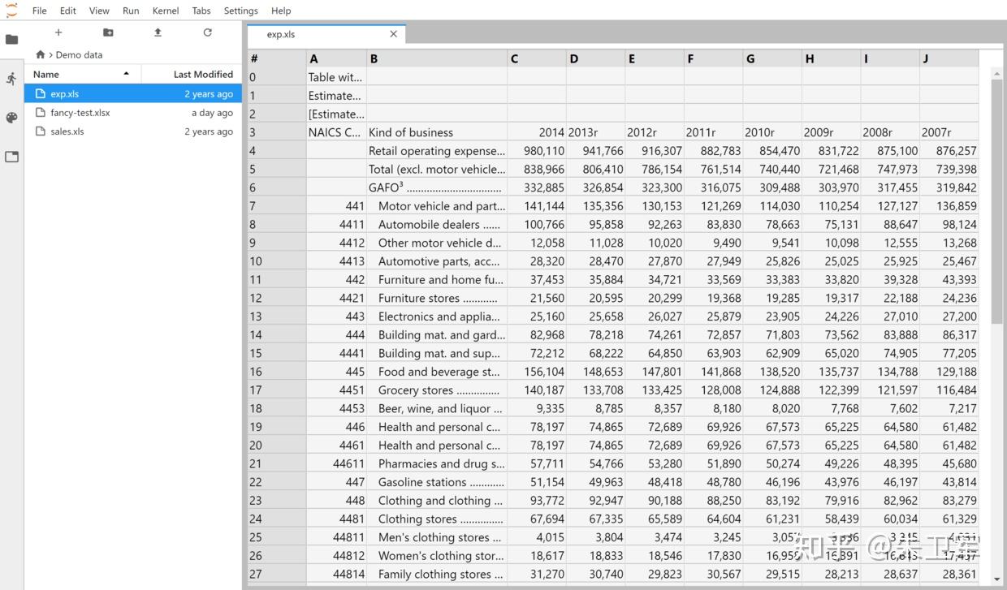Click the open tabs sidebar icon

click(11, 157)
